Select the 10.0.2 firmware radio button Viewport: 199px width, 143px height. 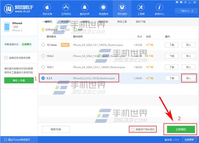[43, 56]
